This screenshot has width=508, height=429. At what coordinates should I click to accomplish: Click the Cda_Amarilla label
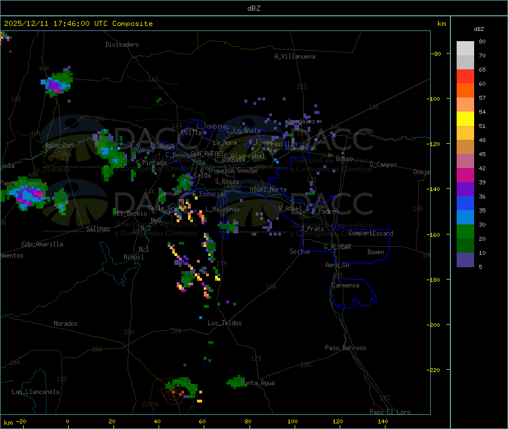42,244
